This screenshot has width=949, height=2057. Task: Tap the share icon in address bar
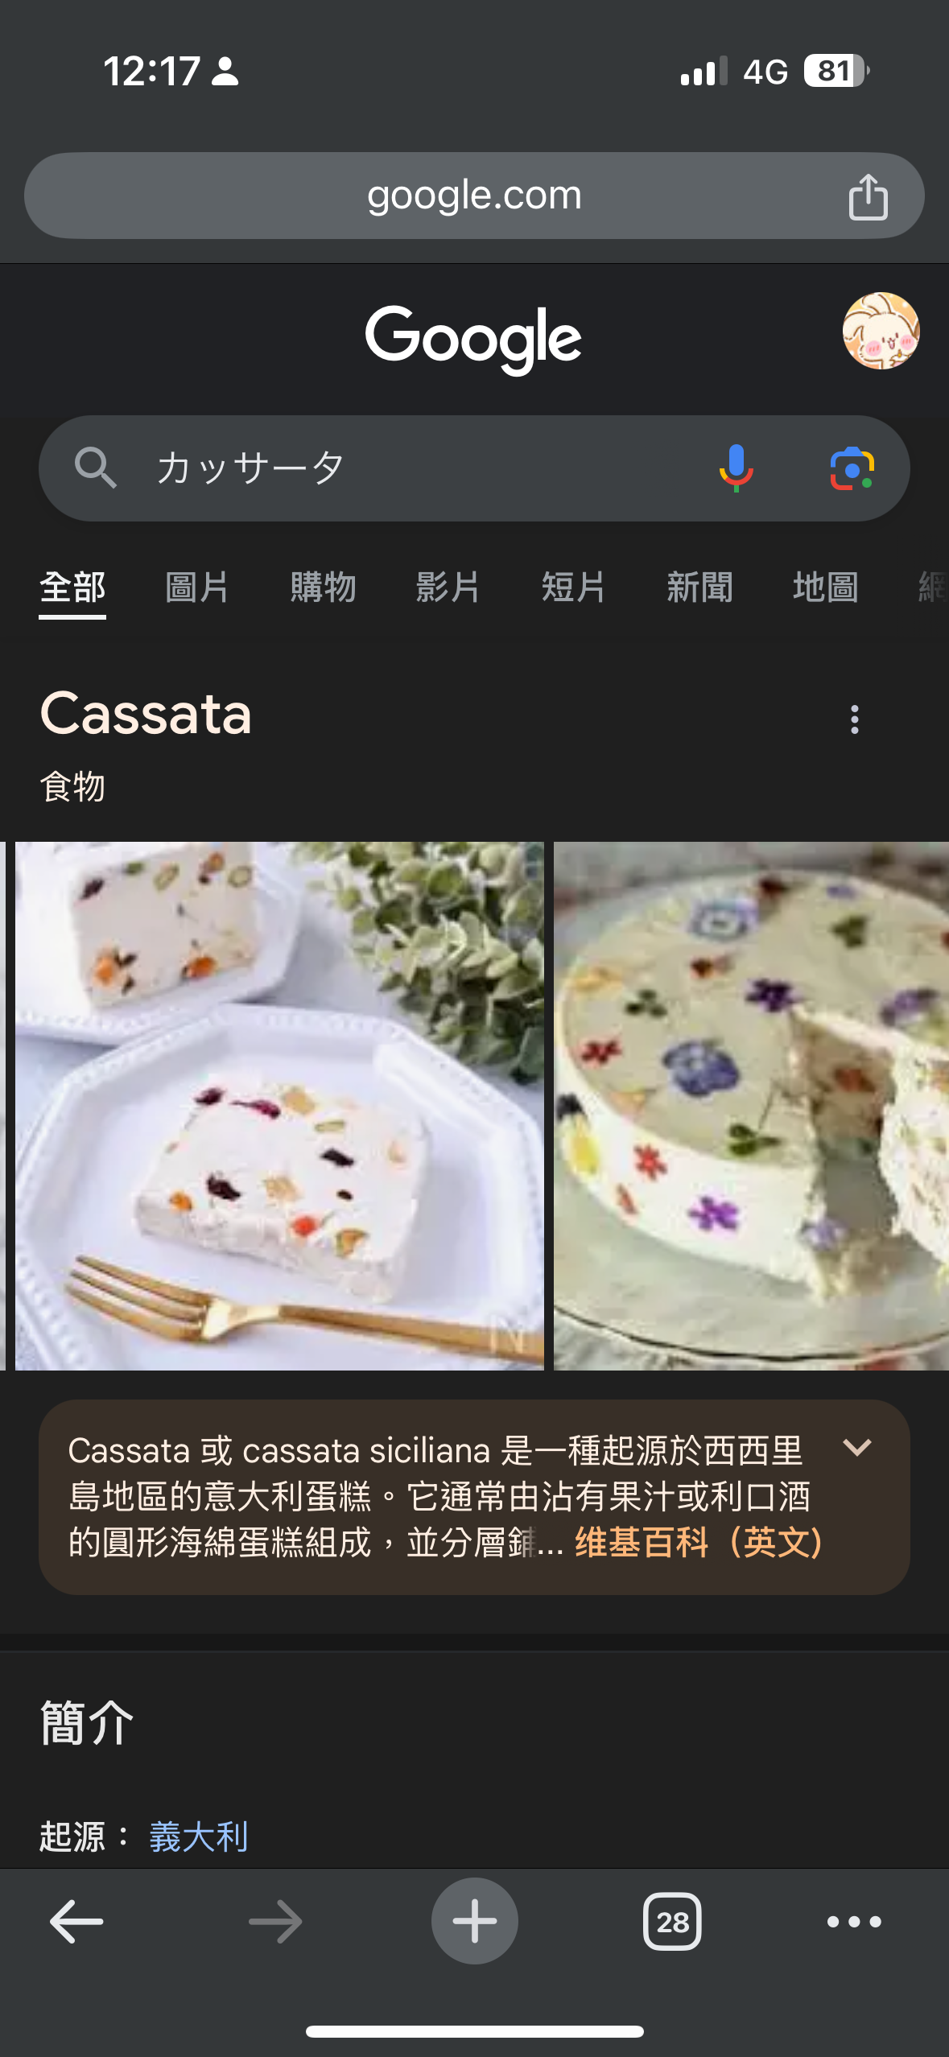click(x=868, y=196)
